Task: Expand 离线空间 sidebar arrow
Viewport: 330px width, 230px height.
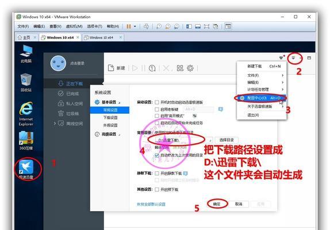Action: pos(55,123)
